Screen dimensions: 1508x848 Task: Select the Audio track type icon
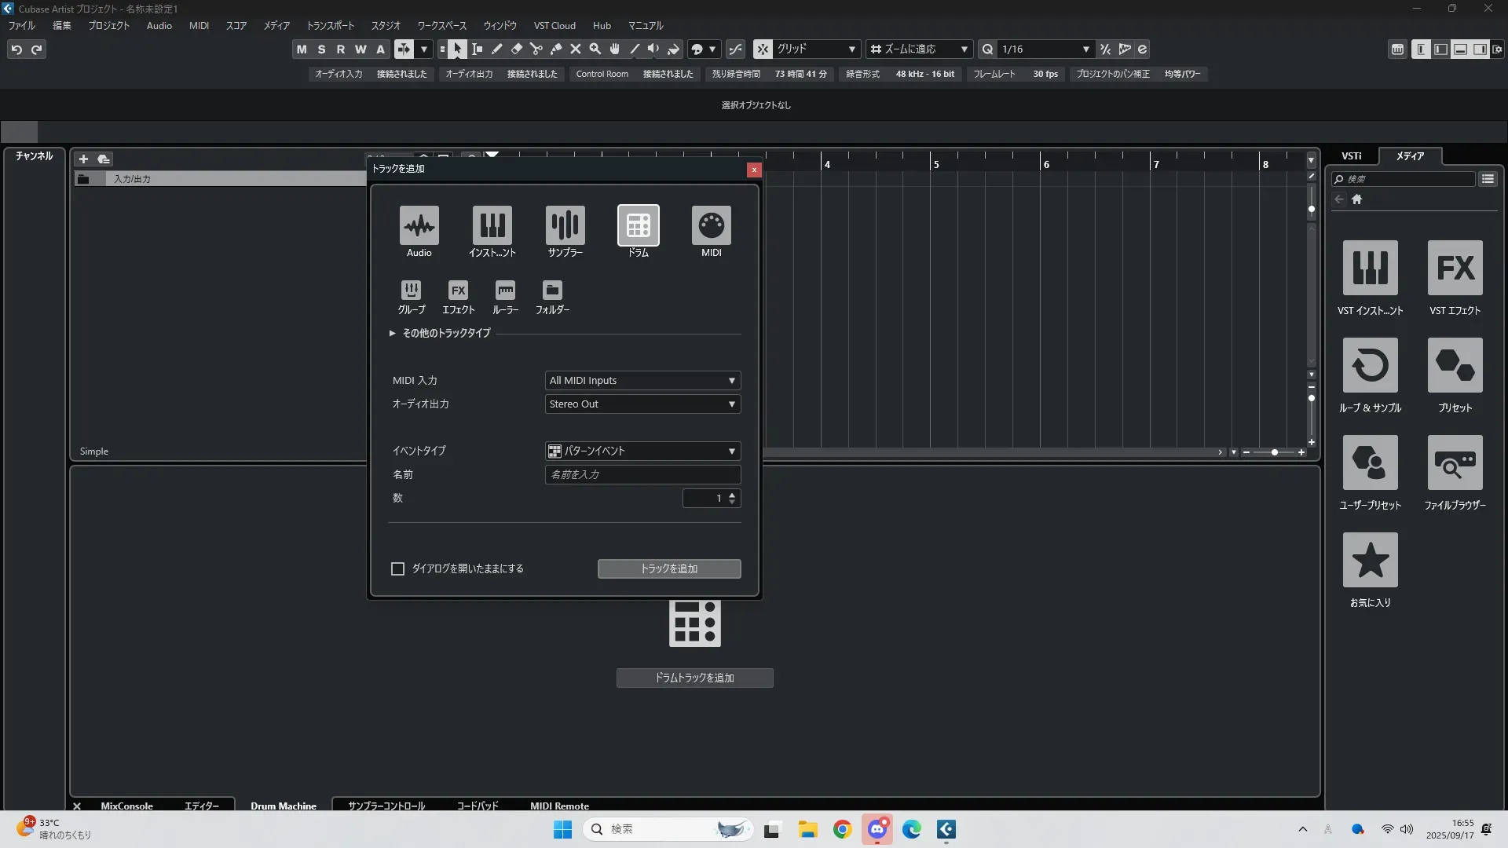[x=419, y=225]
